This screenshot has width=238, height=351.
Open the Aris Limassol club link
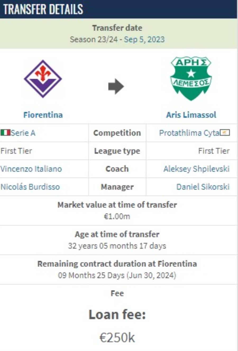click(x=191, y=115)
